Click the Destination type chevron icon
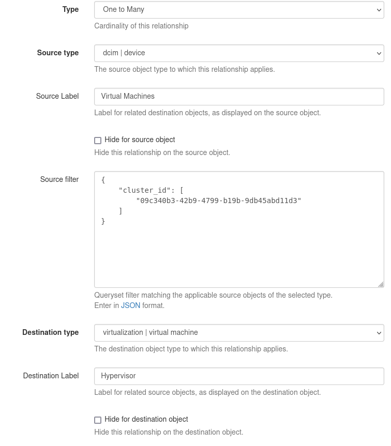Image resolution: width=391 pixels, height=446 pixels. [379, 332]
